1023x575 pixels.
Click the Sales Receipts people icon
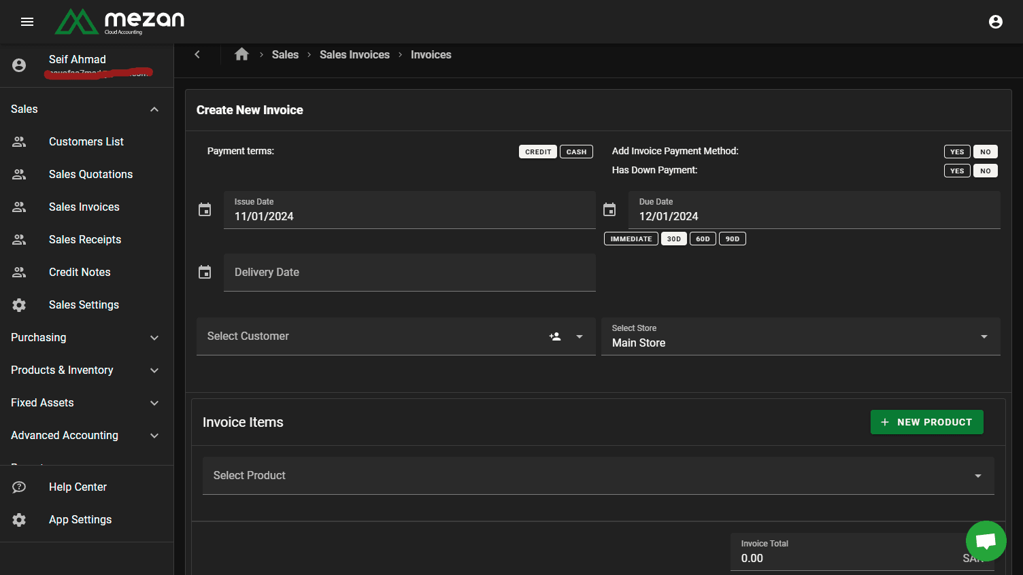pyautogui.click(x=19, y=239)
